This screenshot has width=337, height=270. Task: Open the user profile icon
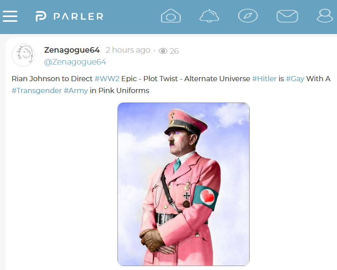coord(325,15)
